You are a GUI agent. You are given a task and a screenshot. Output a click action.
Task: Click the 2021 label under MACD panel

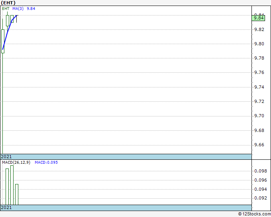coord(6,208)
